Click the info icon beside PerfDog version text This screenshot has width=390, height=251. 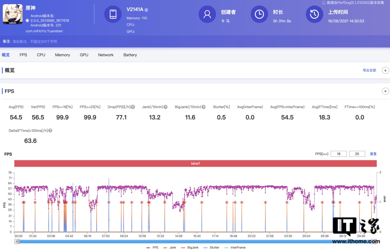[x=324, y=3]
